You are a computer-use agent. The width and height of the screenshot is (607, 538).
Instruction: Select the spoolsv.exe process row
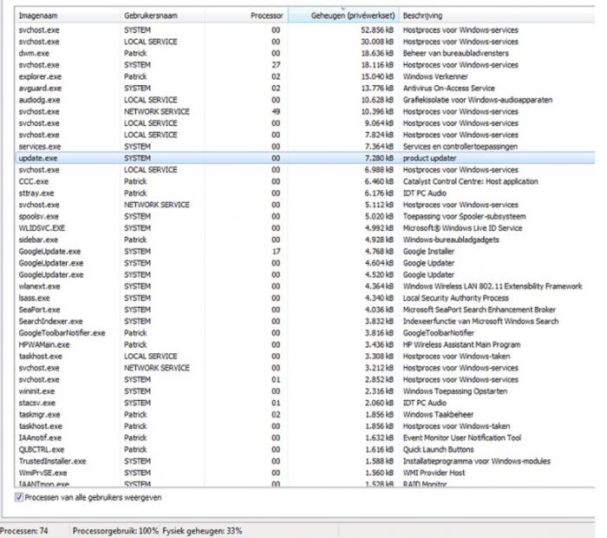(x=304, y=216)
